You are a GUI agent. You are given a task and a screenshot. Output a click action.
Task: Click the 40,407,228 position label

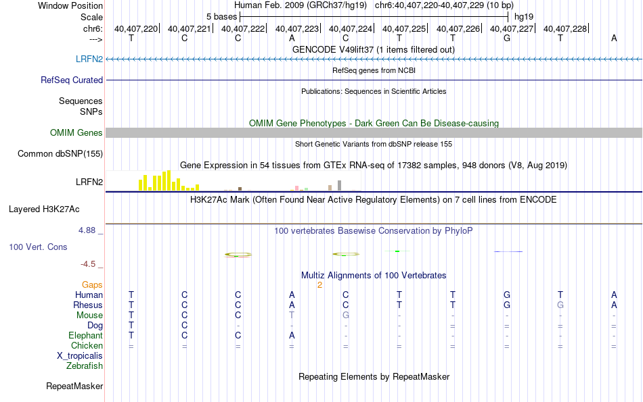click(565, 28)
